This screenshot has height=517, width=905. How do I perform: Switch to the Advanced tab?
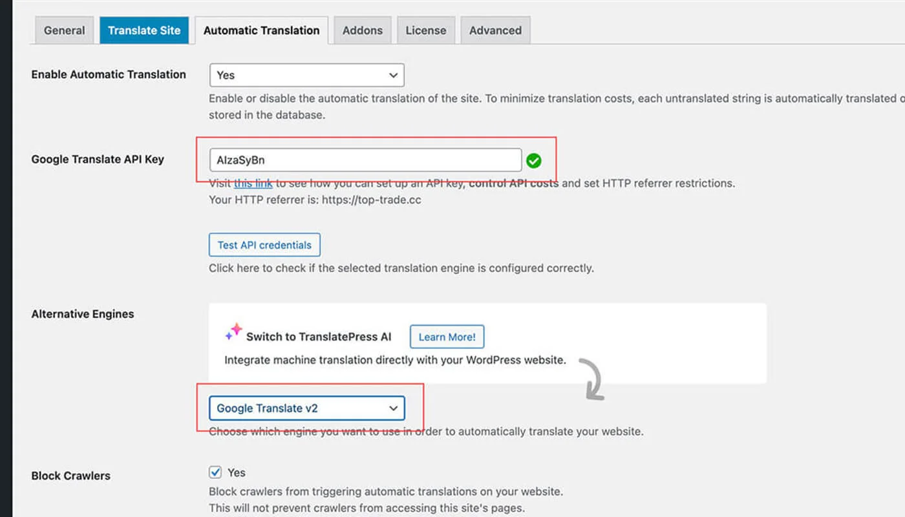coord(495,30)
